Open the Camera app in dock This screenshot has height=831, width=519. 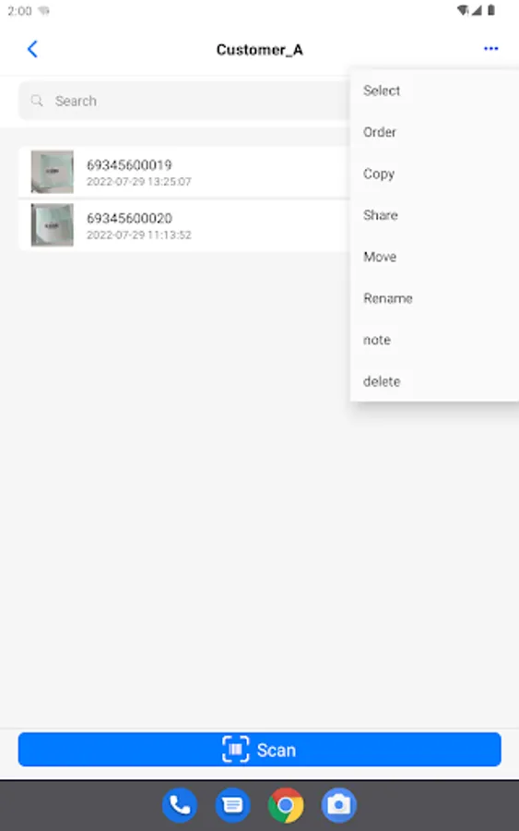coord(339,805)
